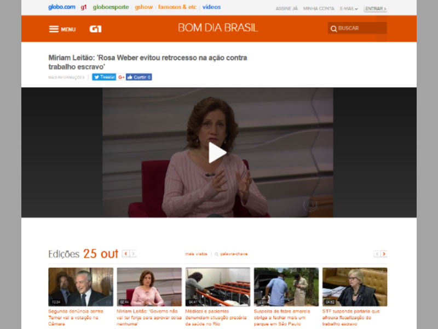Expand MAIS INFORMAÇÕES section
The image size is (438, 329).
pos(66,77)
